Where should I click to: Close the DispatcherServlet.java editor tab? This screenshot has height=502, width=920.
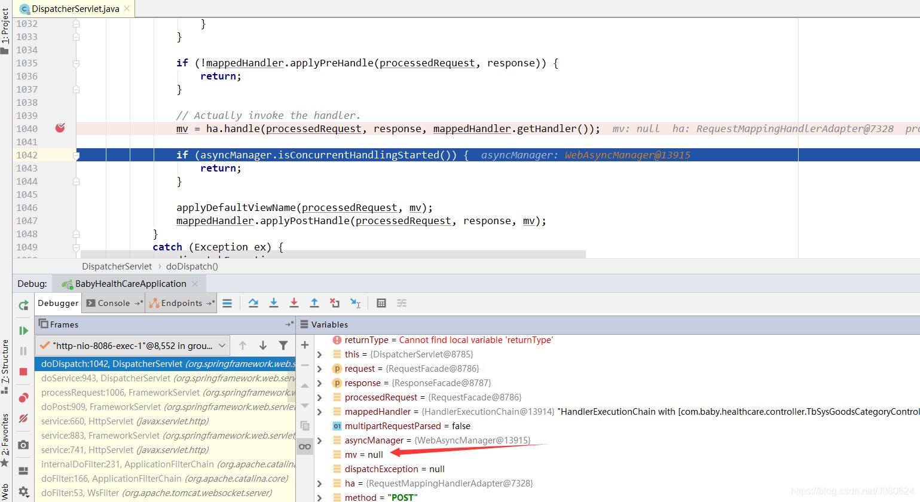coord(127,8)
